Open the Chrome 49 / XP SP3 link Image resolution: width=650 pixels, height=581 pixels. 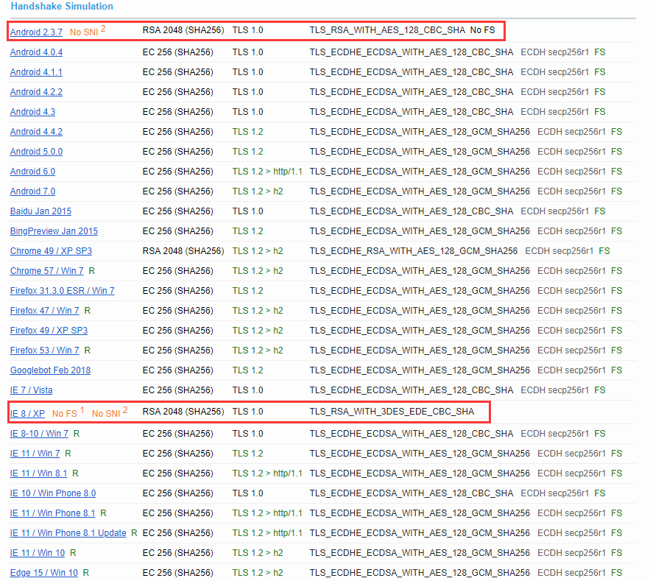click(51, 251)
